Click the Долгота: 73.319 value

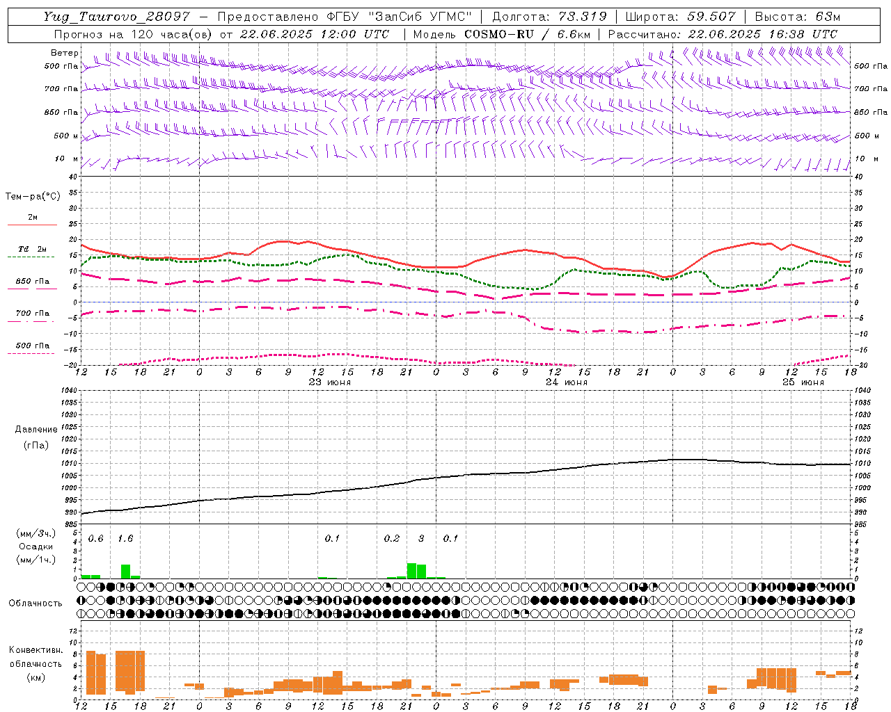(549, 17)
